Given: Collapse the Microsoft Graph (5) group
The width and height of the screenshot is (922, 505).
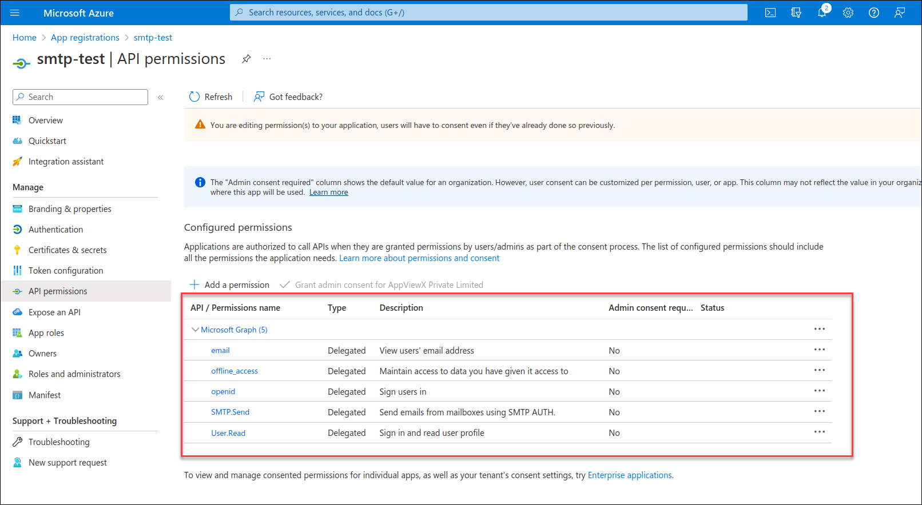Looking at the screenshot, I should click(195, 330).
